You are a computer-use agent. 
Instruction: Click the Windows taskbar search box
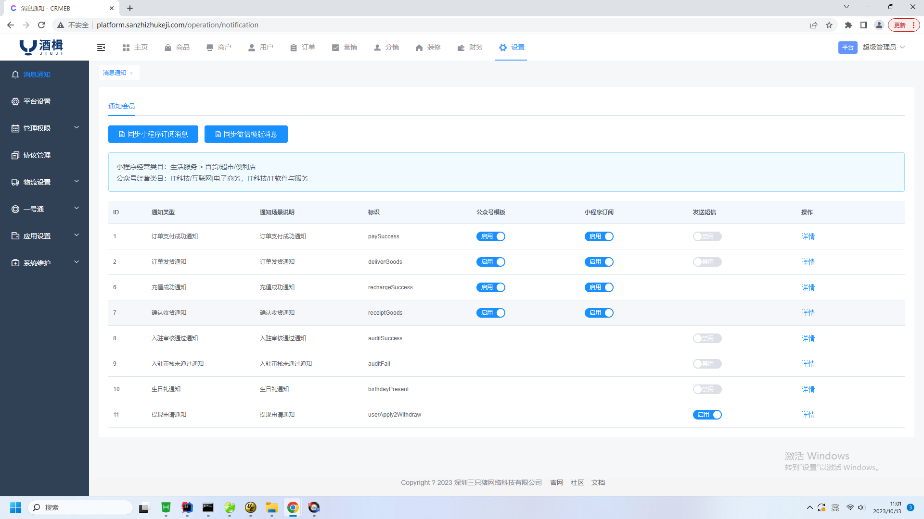(80, 507)
